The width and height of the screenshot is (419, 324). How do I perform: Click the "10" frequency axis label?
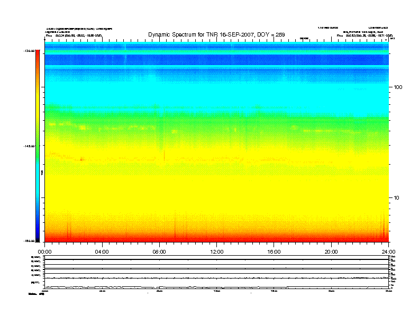396,198
